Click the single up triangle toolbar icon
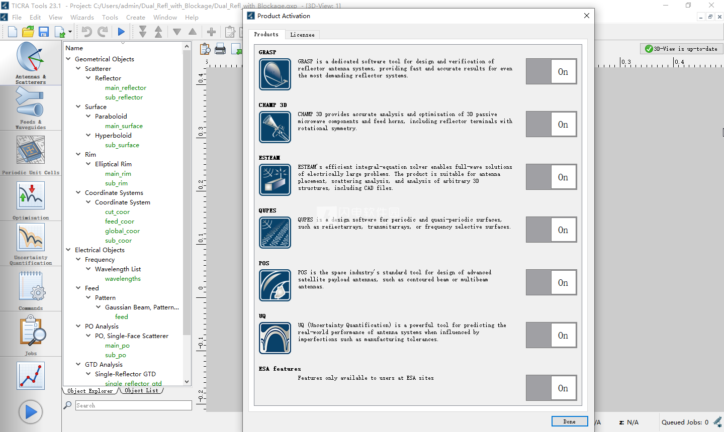724x432 pixels. [193, 32]
